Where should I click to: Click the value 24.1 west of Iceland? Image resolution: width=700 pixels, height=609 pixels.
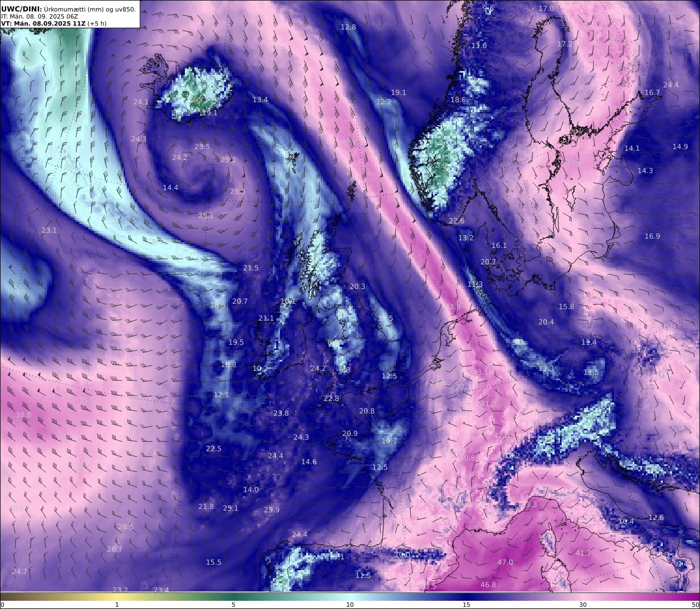point(141,102)
